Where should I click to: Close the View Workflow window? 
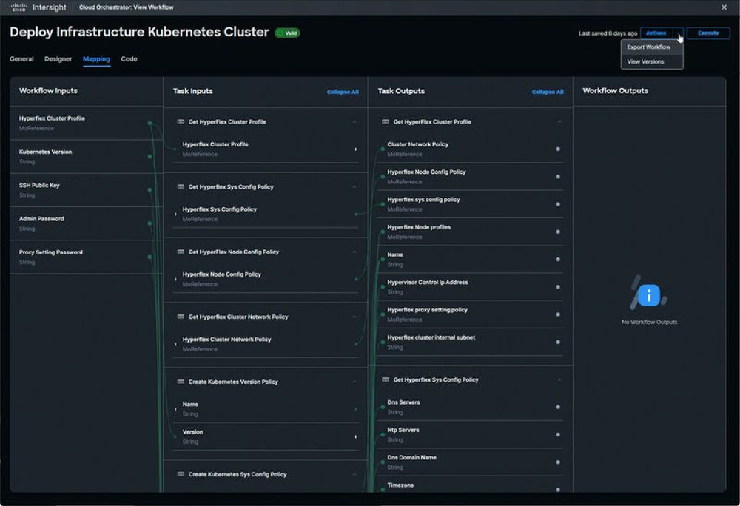(x=724, y=7)
